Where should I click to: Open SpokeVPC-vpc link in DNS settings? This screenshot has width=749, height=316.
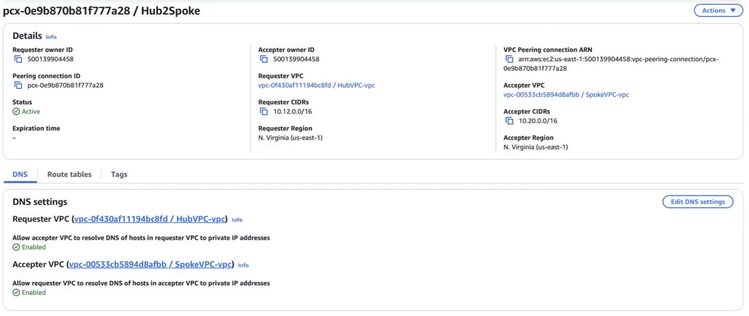[x=150, y=264]
